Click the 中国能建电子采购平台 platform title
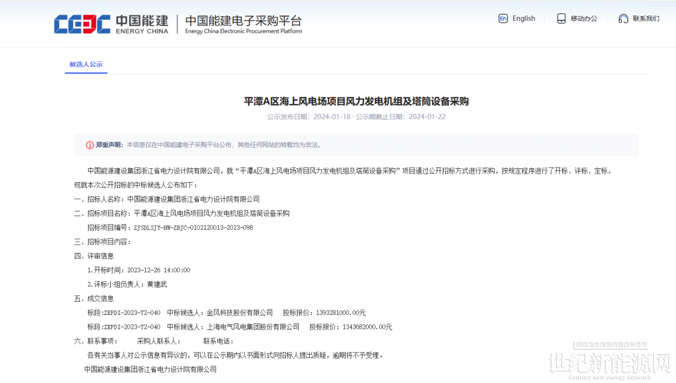This screenshot has height=383, width=676. tap(243, 22)
